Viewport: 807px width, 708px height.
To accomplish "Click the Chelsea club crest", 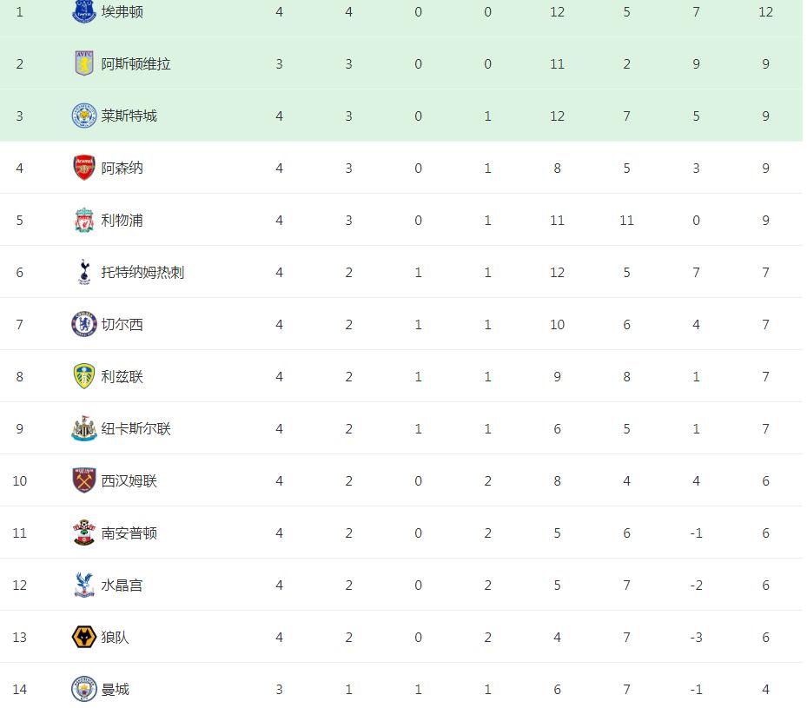I will [84, 324].
